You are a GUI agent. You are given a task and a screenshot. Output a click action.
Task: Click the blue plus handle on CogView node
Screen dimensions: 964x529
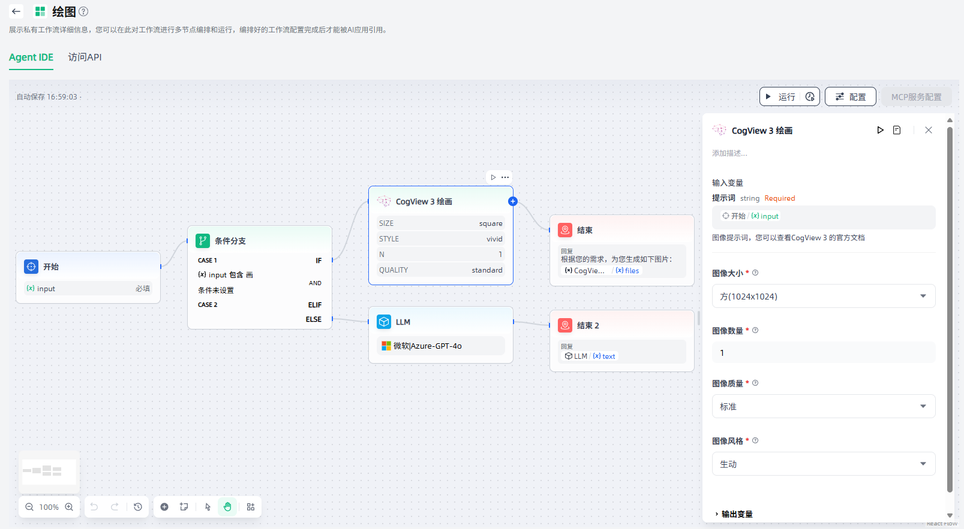[512, 201]
